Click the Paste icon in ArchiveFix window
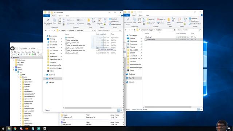 click(60, 21)
